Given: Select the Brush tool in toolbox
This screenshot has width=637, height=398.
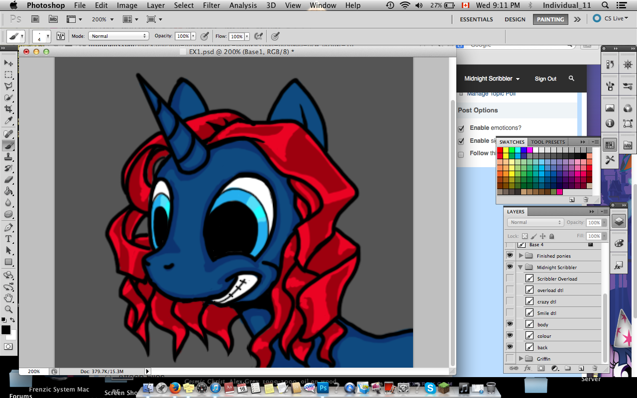Looking at the screenshot, I should click(8, 145).
